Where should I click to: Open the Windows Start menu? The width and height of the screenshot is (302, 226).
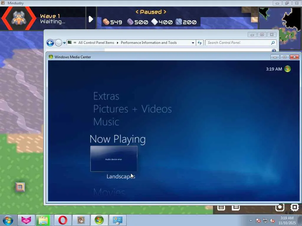point(8,220)
